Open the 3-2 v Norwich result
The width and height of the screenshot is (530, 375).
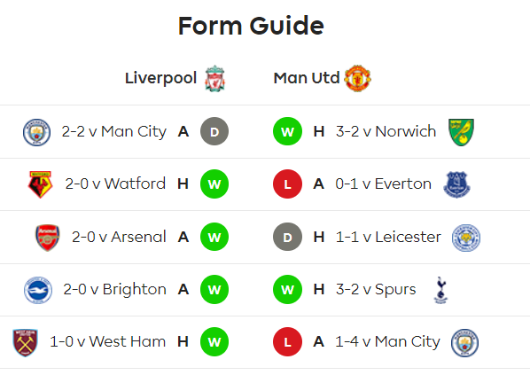coord(386,131)
